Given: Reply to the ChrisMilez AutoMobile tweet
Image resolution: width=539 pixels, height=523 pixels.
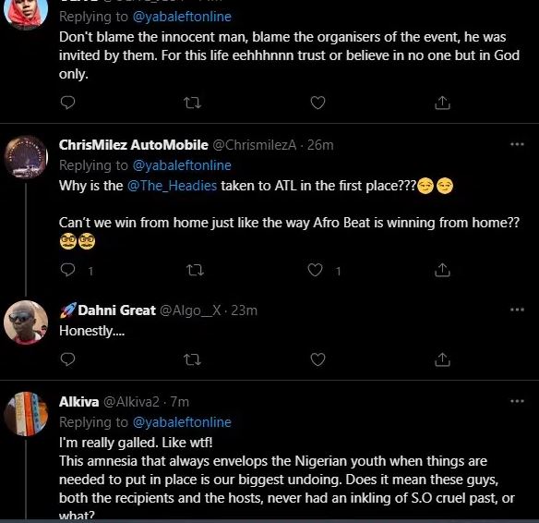Looking at the screenshot, I should (67, 270).
